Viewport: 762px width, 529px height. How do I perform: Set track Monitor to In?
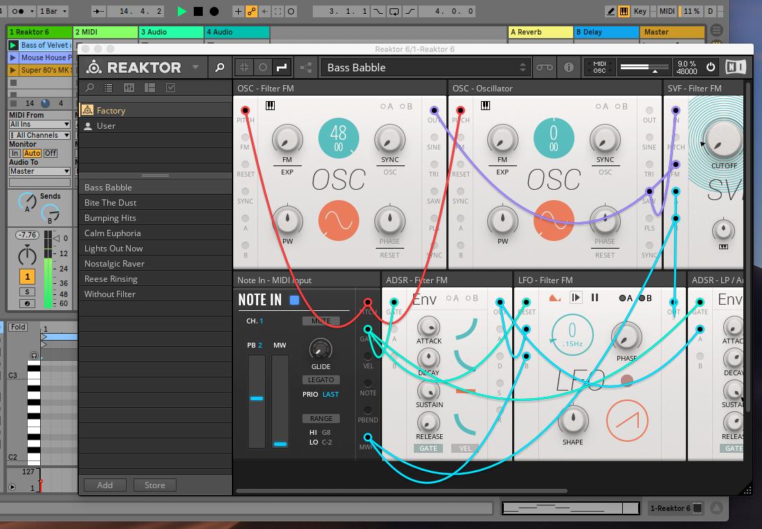[15, 153]
